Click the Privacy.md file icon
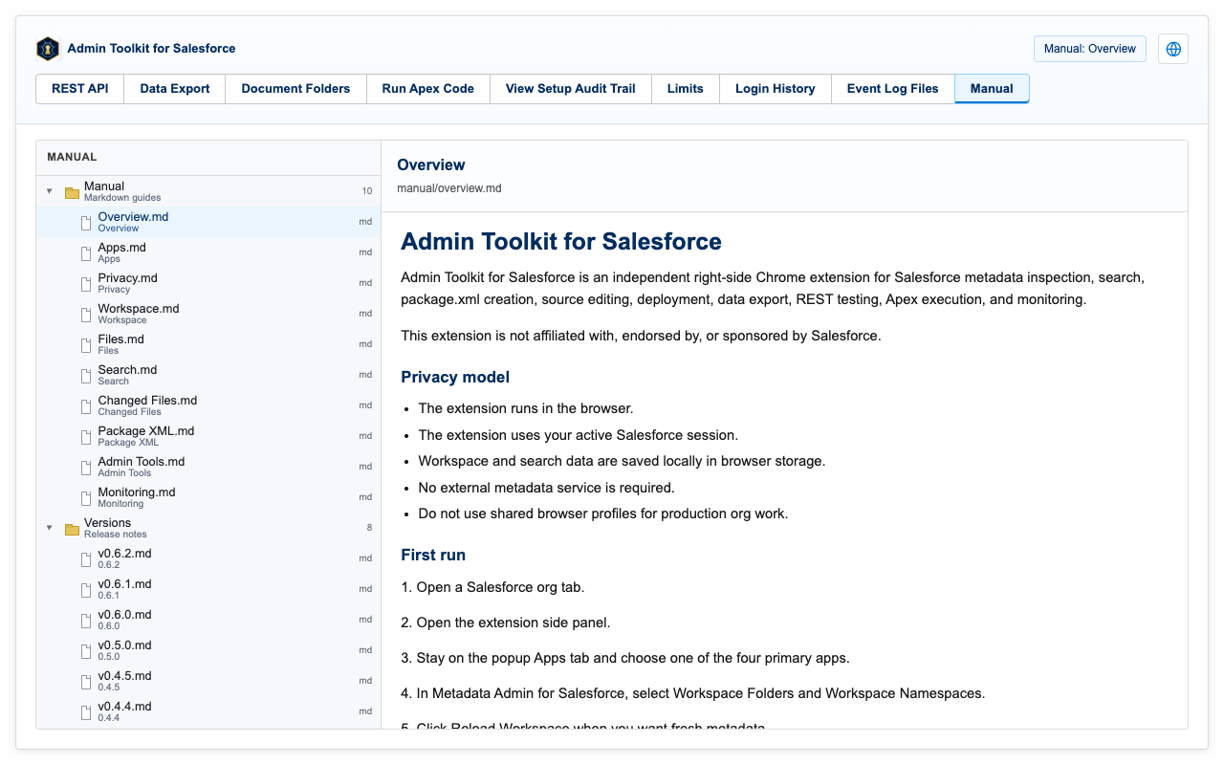This screenshot has width=1224, height=765. pyautogui.click(x=86, y=284)
